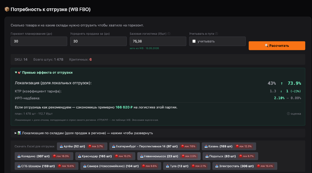Click info icon next to Учитывать в пути
Viewport: 312px width, 173px height.
pos(217,34)
